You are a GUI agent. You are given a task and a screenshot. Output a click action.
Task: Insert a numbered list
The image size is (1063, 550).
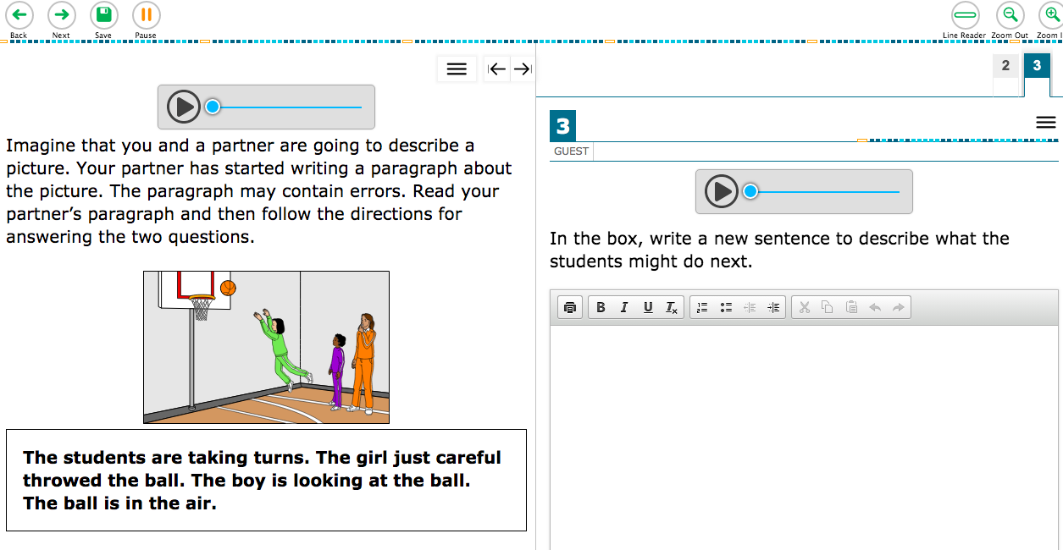tap(702, 307)
